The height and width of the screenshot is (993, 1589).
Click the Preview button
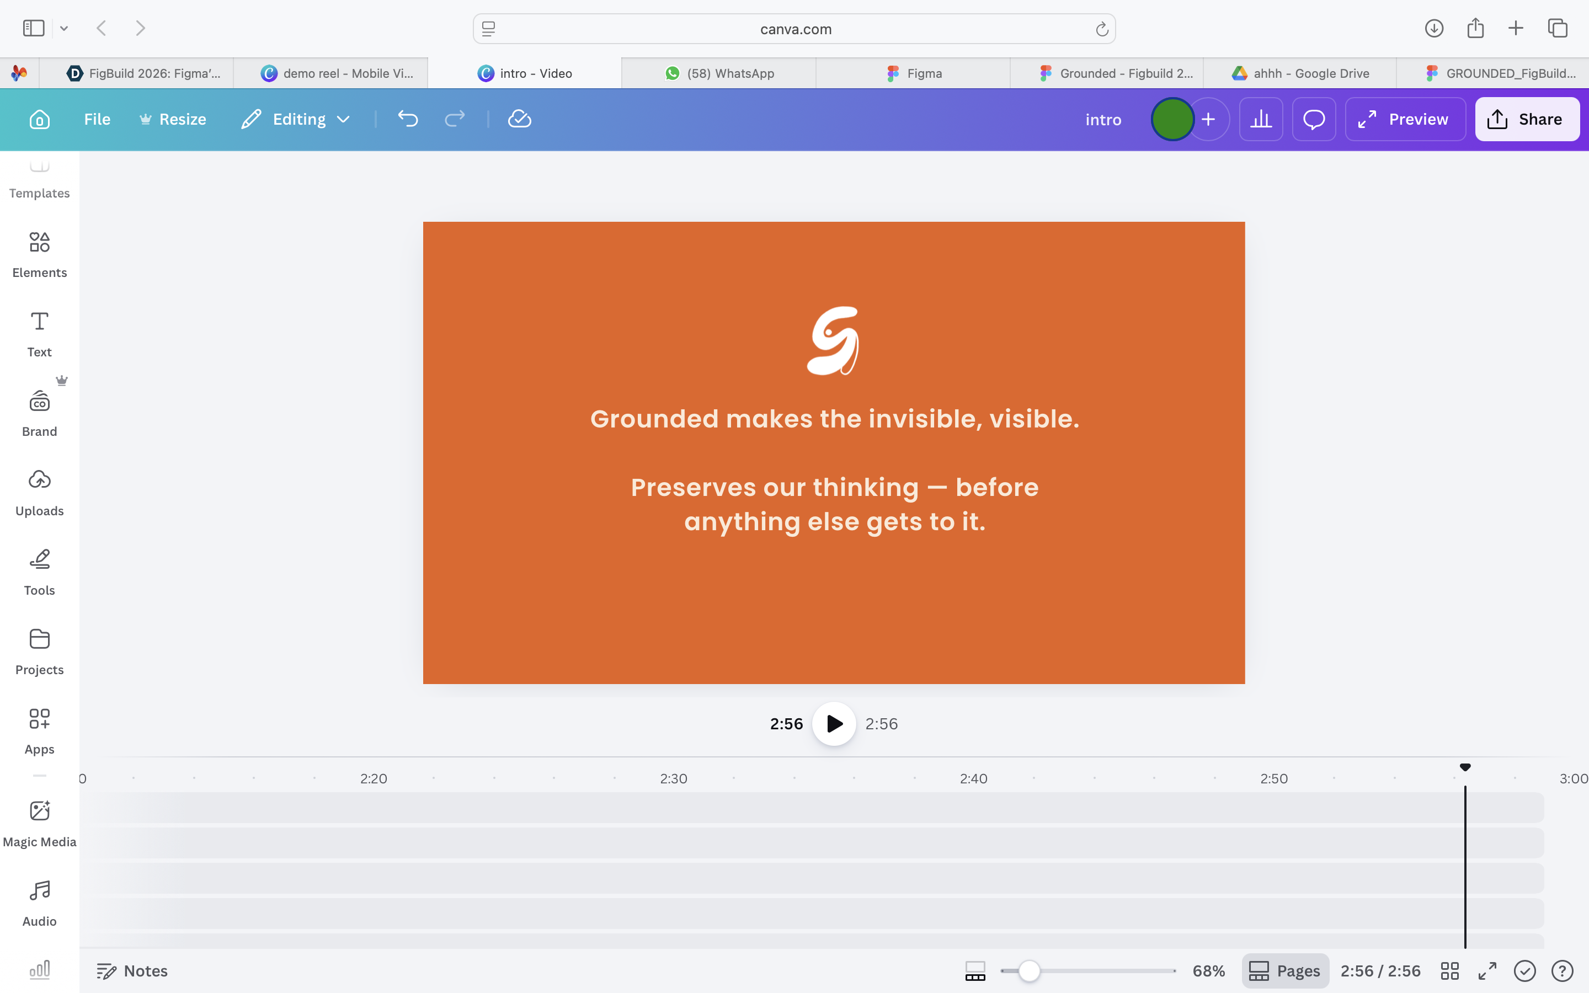tap(1405, 119)
